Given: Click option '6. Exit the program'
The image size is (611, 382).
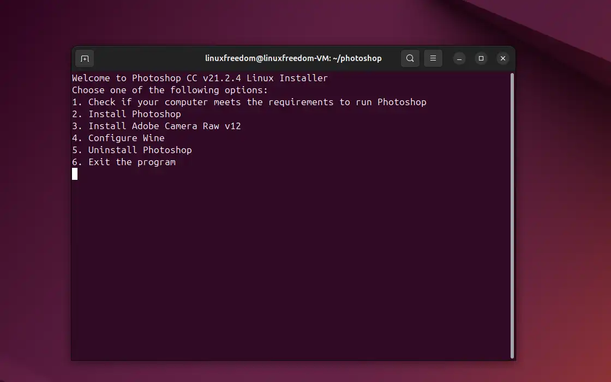Looking at the screenshot, I should point(123,162).
